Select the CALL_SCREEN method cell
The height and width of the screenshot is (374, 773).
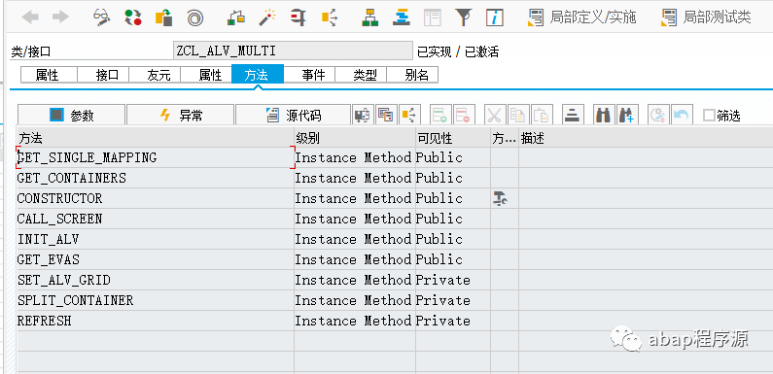156,219
